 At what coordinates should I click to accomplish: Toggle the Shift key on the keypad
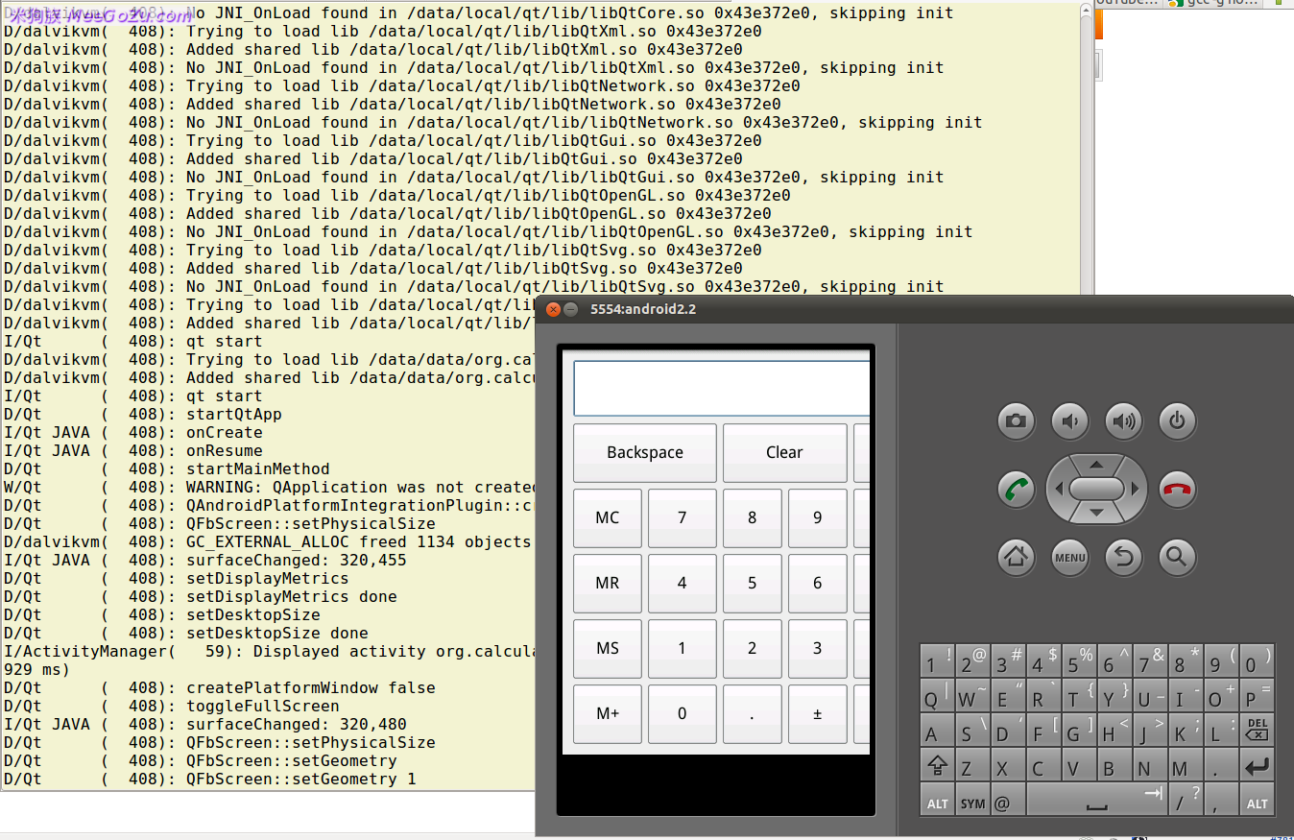[938, 766]
